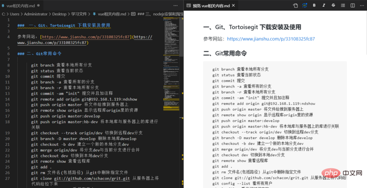
Task: Toggle italic formatting with the I icon
Action: (324, 6)
